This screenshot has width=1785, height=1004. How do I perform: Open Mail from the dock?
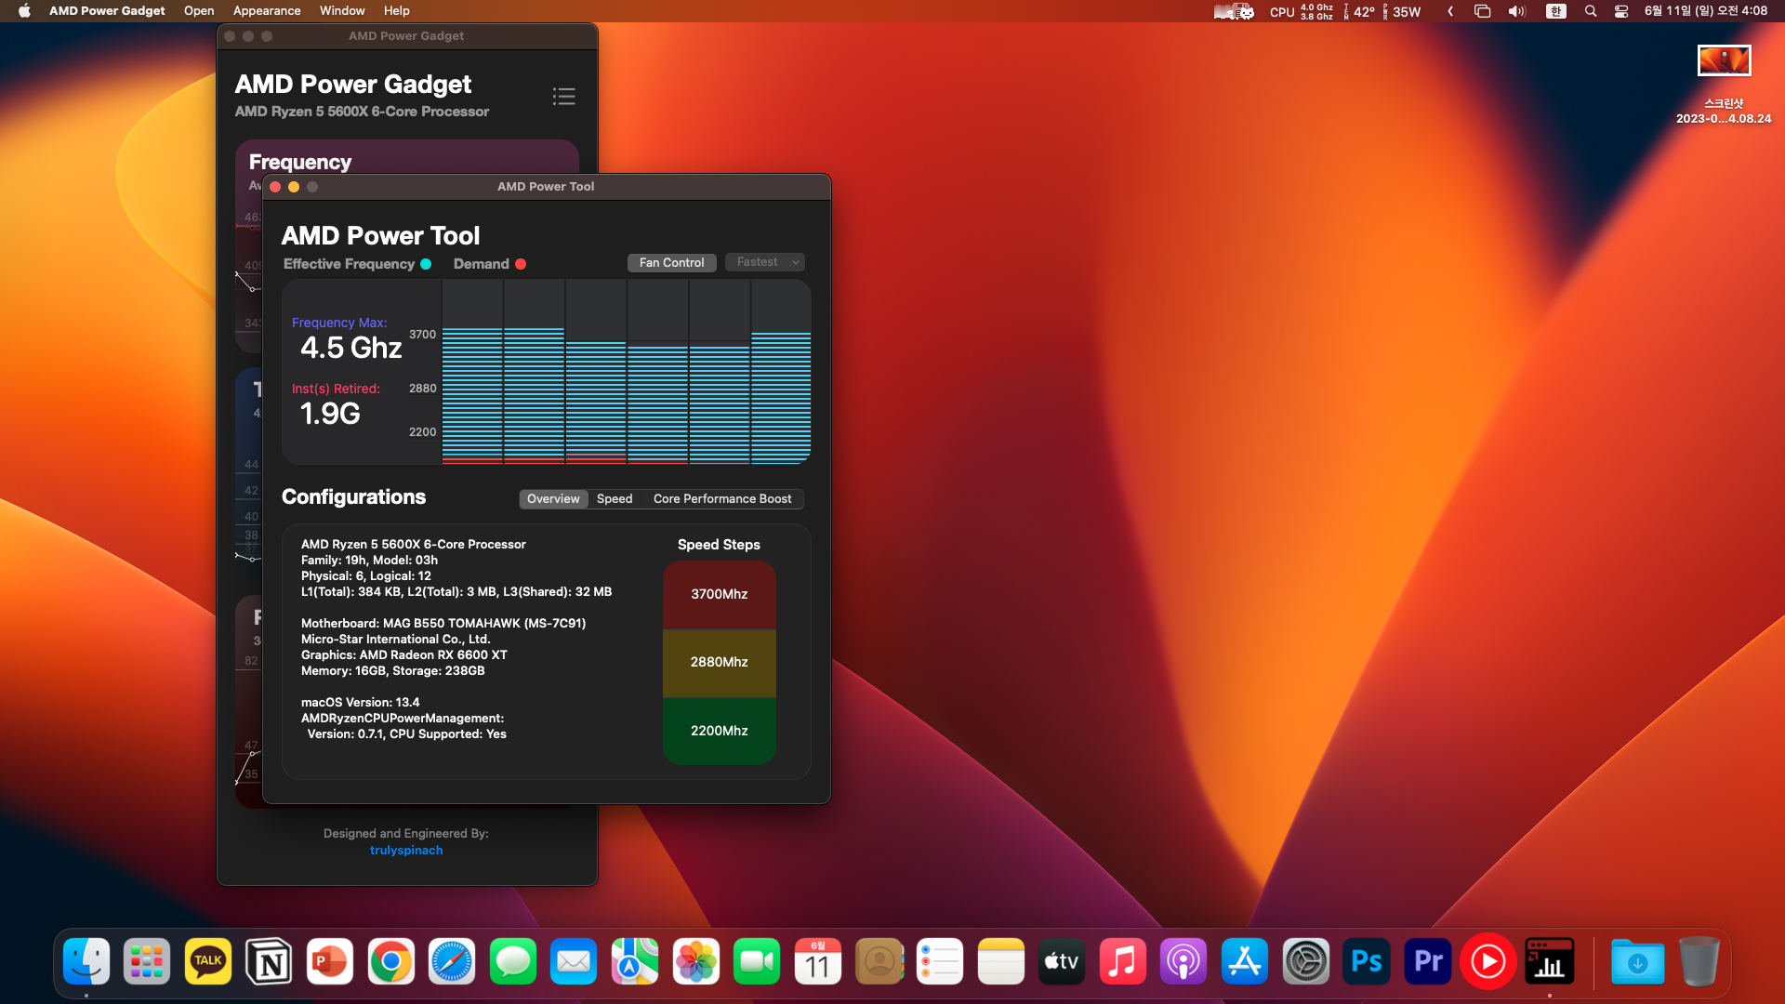tap(574, 961)
